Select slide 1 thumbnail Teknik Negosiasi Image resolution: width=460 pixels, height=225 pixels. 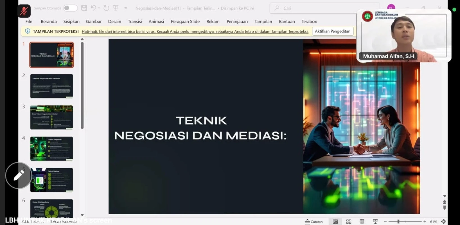[51, 55]
